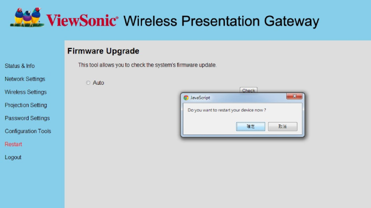Click the ViewSonic three-birds logo
The height and width of the screenshot is (208, 371).
click(x=27, y=17)
